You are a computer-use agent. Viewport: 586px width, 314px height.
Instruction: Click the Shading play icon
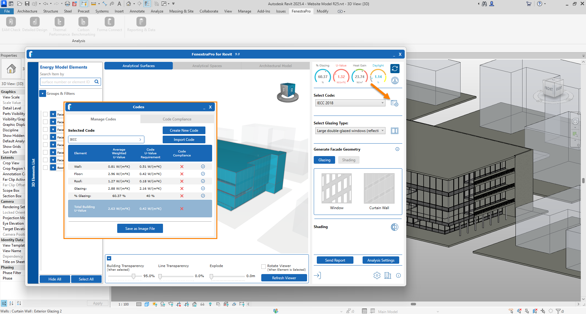coord(394,227)
